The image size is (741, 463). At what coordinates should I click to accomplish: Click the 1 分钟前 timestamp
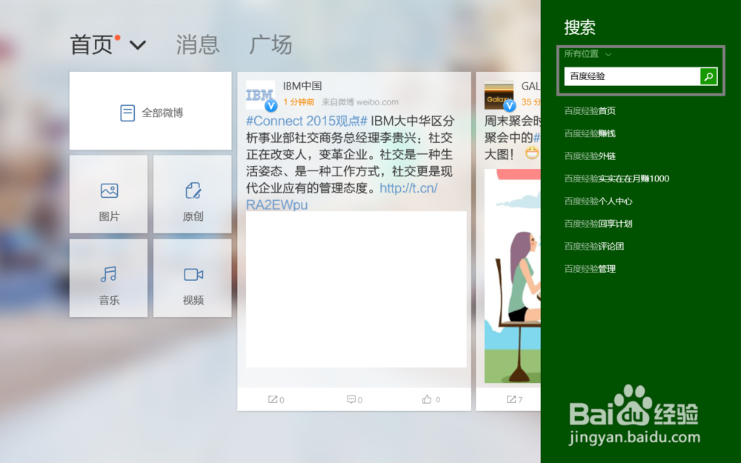(299, 102)
